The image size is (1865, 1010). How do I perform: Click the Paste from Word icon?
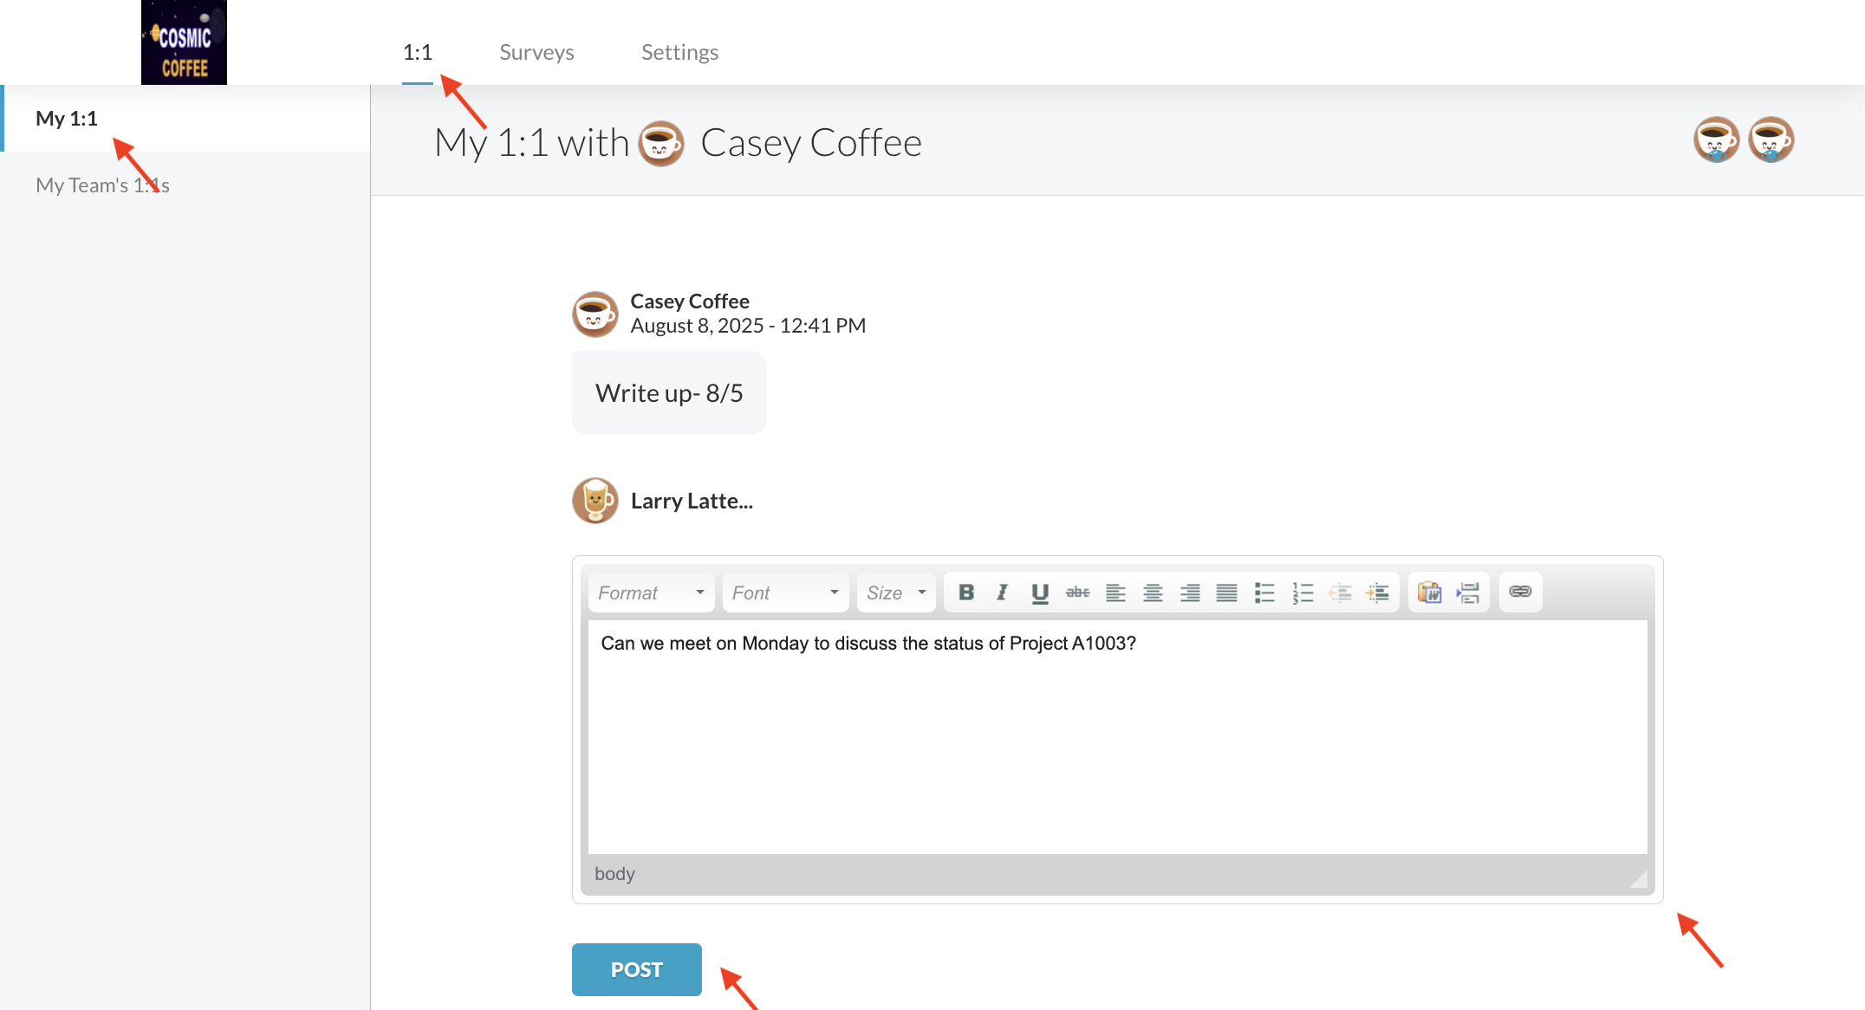pyautogui.click(x=1429, y=592)
